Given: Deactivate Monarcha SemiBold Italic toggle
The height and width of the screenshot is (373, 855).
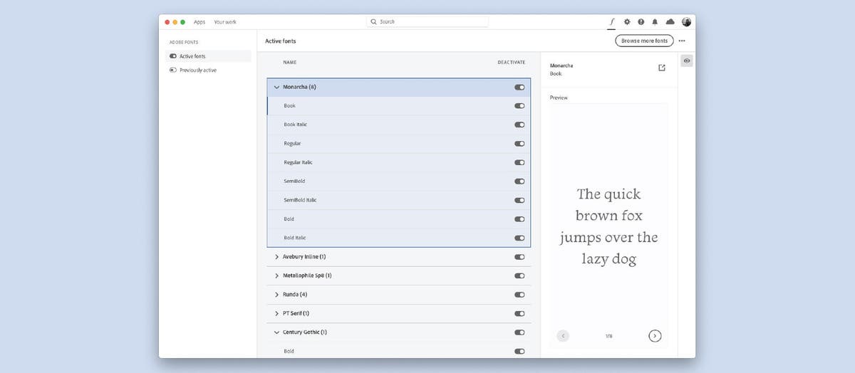Looking at the screenshot, I should [x=519, y=200].
